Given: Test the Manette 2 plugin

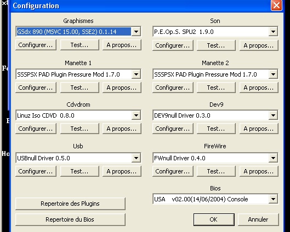Looking at the screenshot, I should 216,88.
